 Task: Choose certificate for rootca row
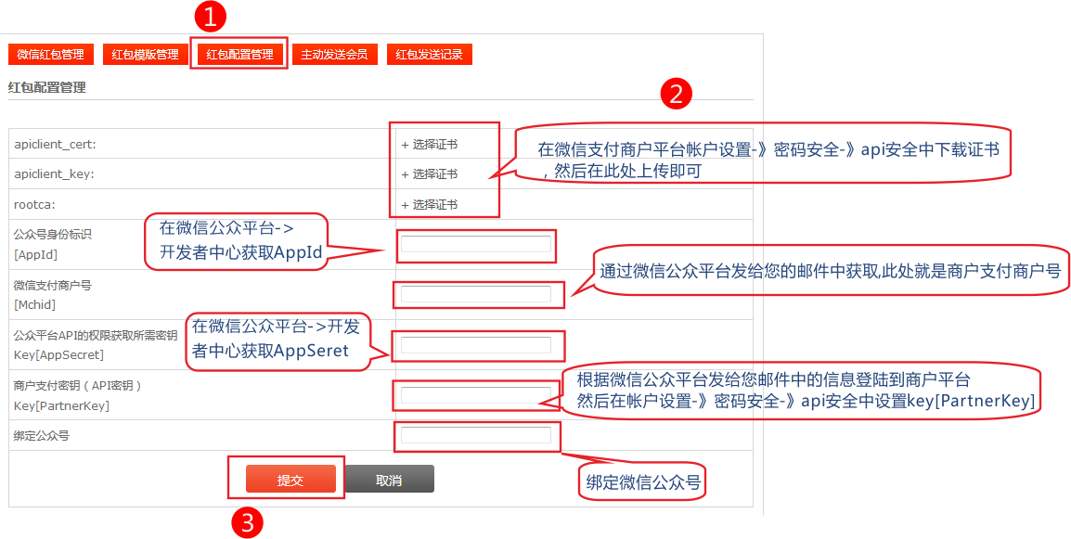pyautogui.click(x=429, y=204)
